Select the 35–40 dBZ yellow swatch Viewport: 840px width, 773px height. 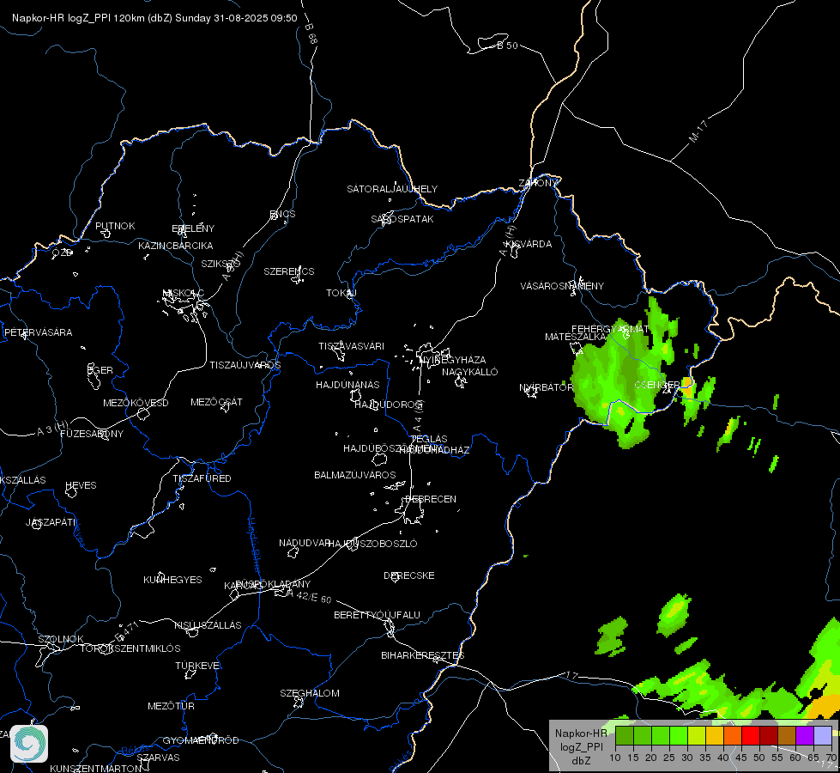click(x=715, y=736)
